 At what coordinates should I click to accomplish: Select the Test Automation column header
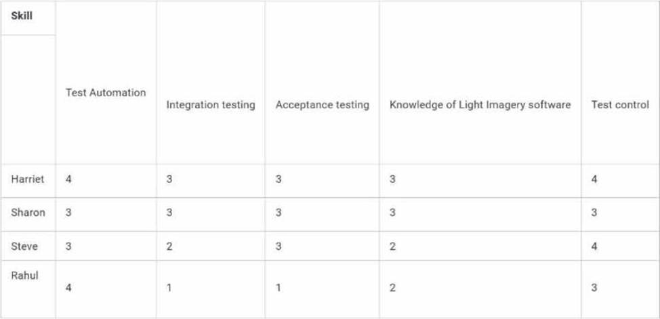click(x=106, y=93)
